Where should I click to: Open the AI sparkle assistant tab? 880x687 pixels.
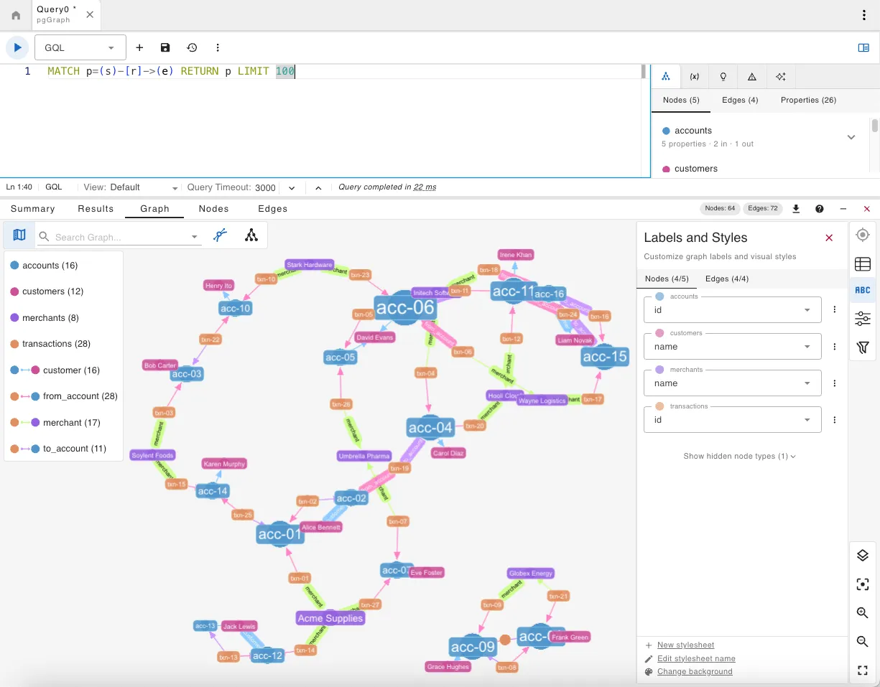pos(780,76)
